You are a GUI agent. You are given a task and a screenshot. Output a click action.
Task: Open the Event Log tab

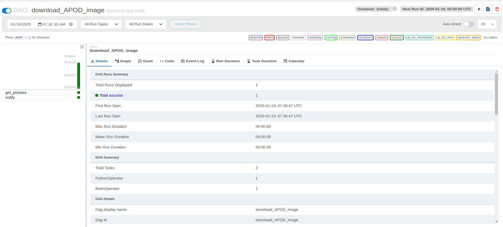[193, 61]
